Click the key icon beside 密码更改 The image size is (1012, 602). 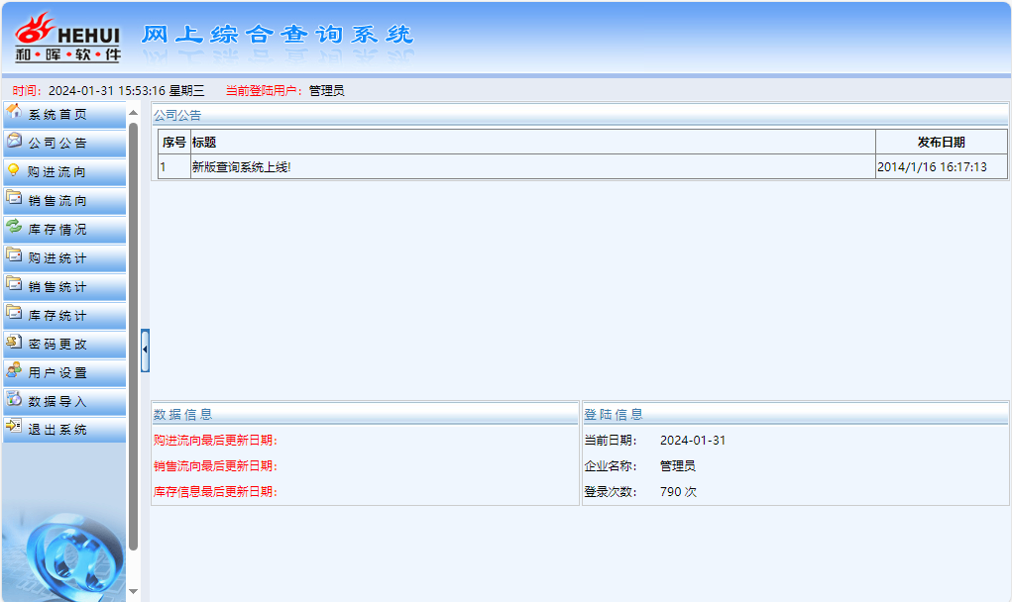(14, 343)
